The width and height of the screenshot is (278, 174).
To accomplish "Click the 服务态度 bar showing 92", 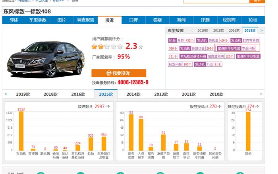I will point(131,133).
